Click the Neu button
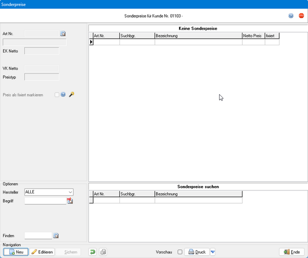The height and width of the screenshot is (258, 308). (16, 252)
